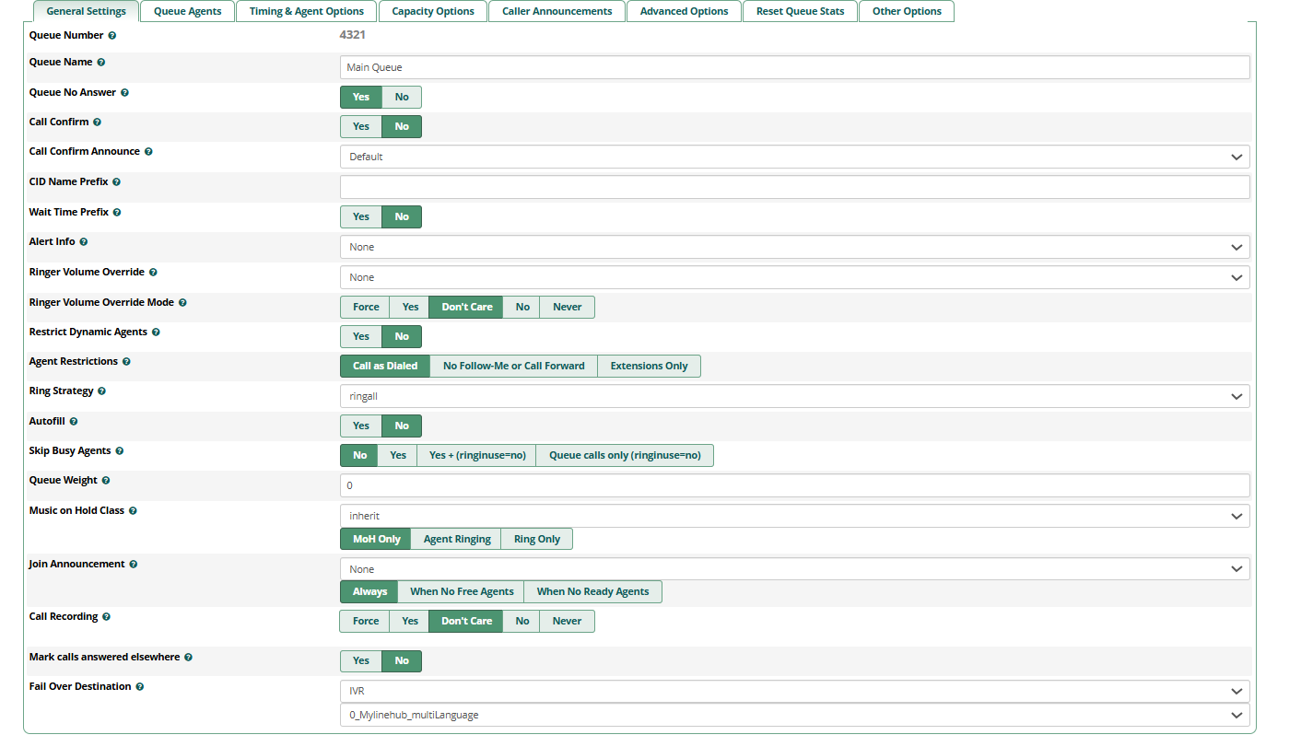Choose Yes for Call Recording
The width and height of the screenshot is (1301, 735).
point(410,621)
